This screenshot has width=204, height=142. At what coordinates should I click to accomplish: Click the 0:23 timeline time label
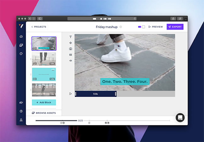pos(81,121)
